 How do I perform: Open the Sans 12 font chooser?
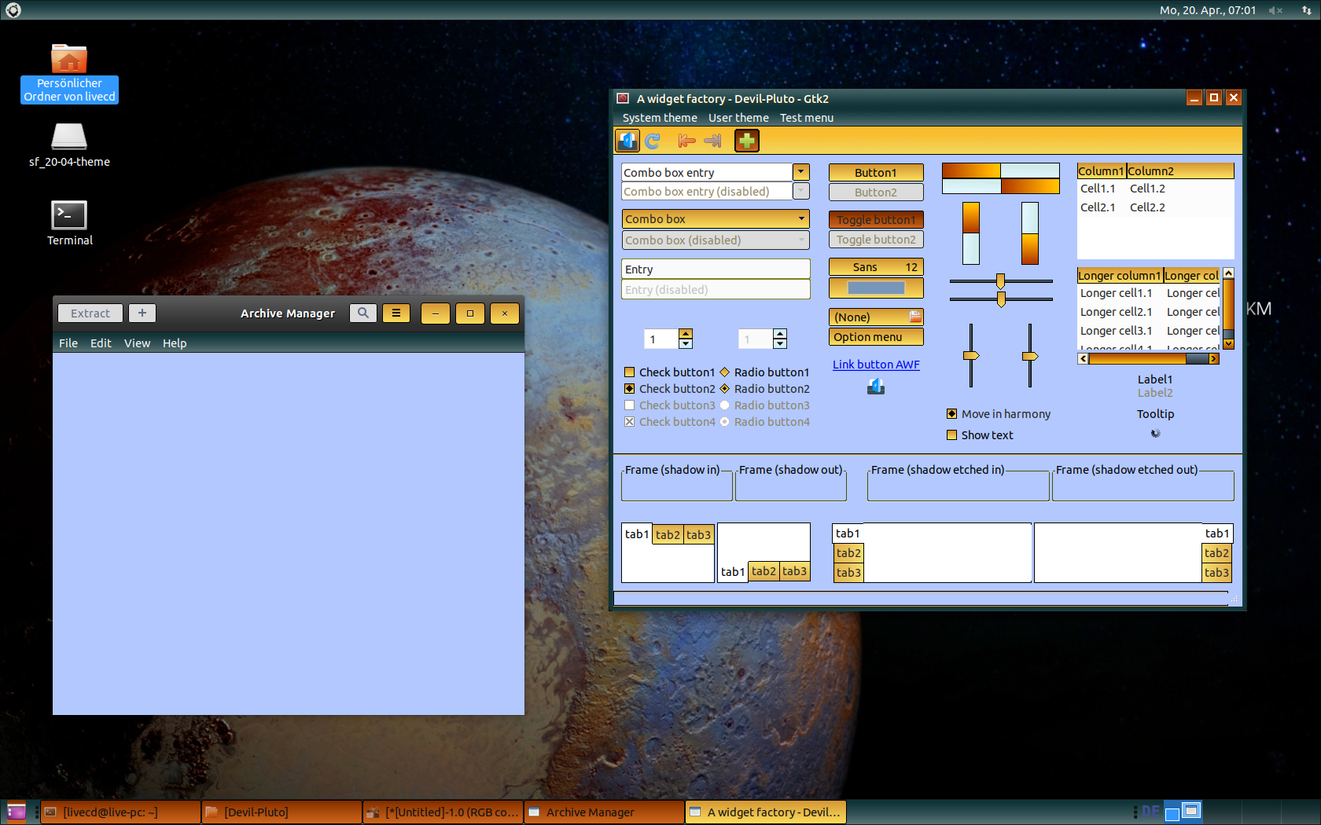click(x=876, y=267)
